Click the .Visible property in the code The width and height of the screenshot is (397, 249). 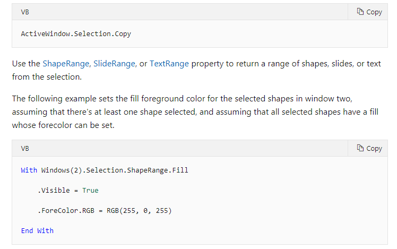(54, 191)
